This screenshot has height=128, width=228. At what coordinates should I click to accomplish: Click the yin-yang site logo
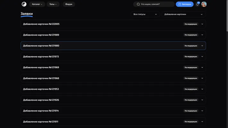[x=24, y=4]
